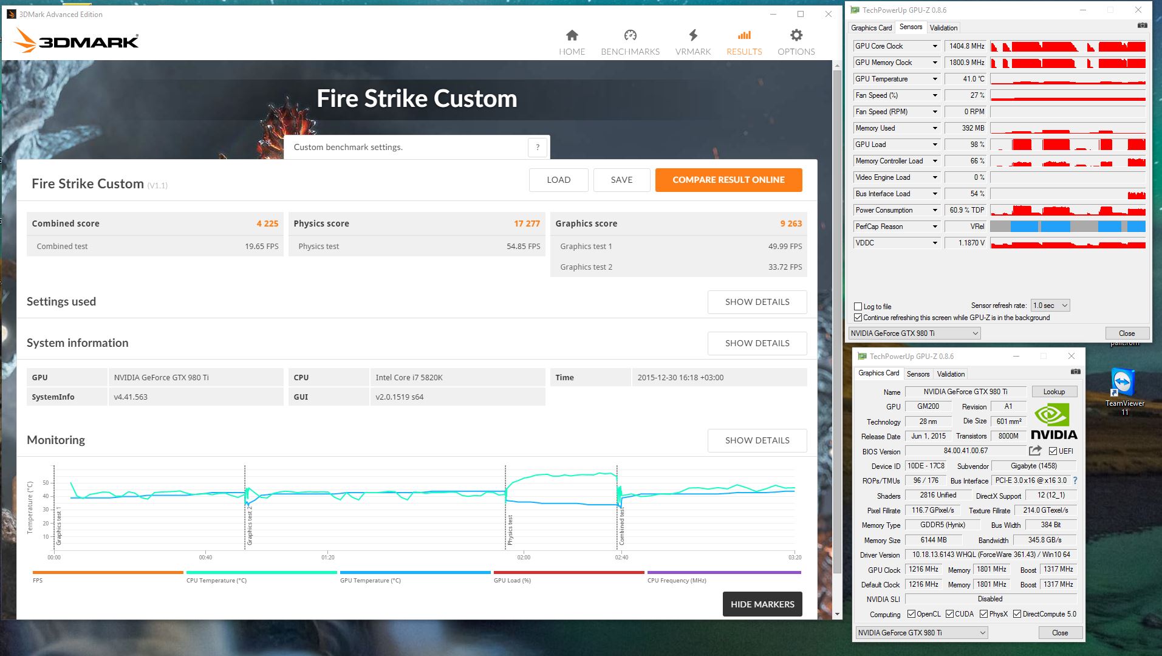Toggle the DirectCompute 5.0 checkbox

1017,614
